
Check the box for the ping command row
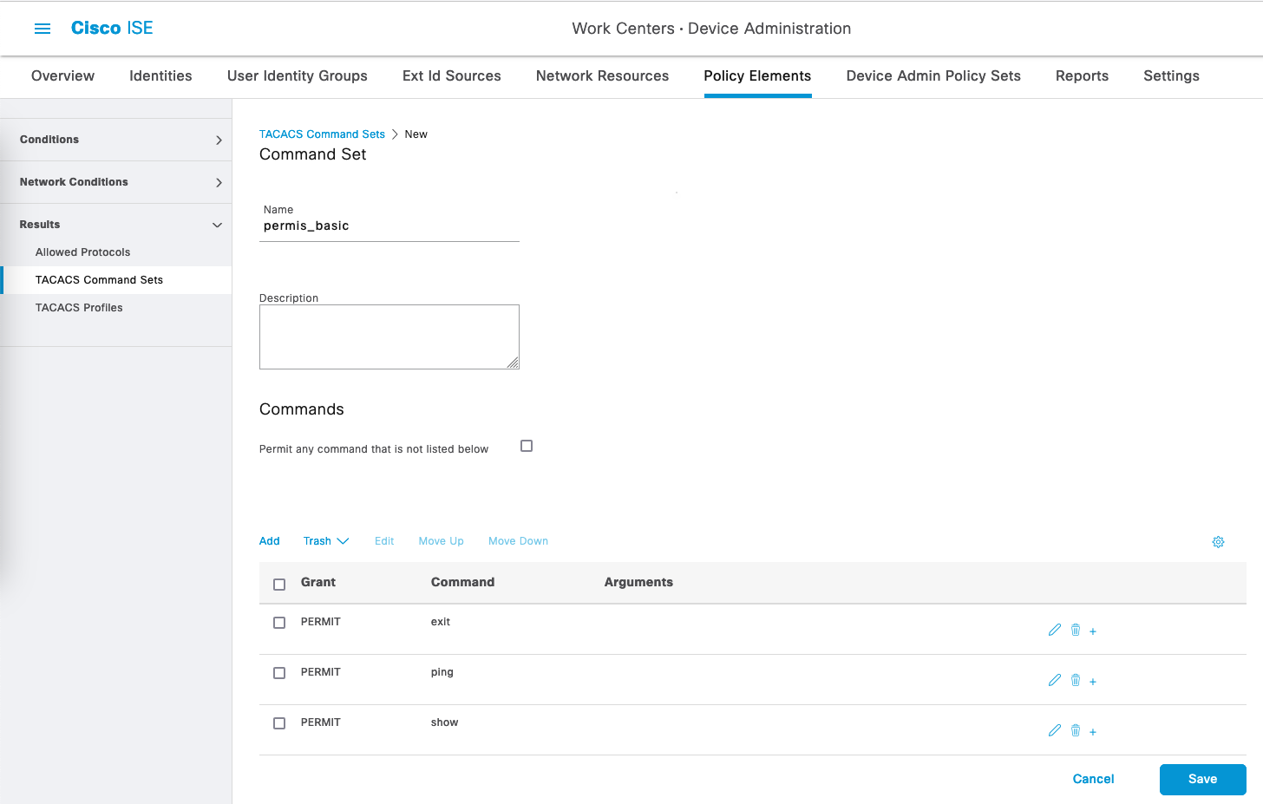(279, 673)
